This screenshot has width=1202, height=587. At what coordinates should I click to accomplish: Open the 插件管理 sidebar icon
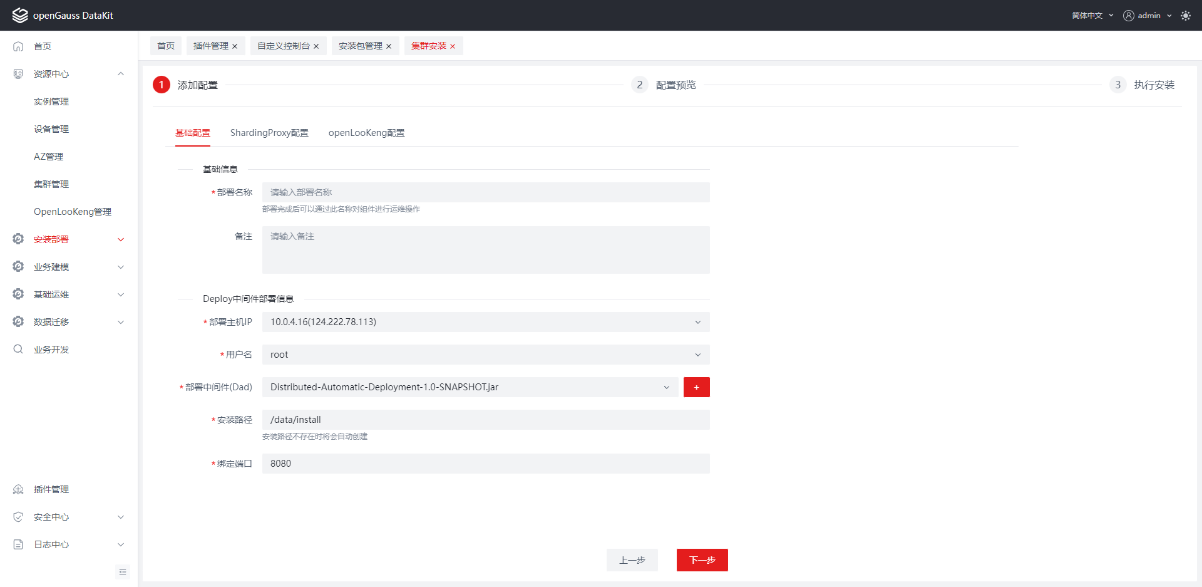(x=18, y=489)
